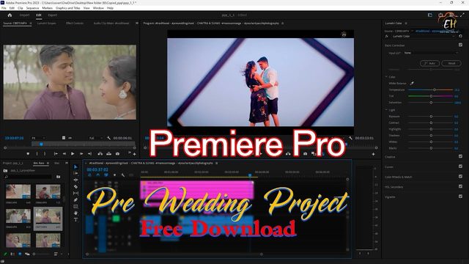Viewport: 469px width, 264px height.
Task: Open Source monitor playback resolution dropdown
Action: pyautogui.click(x=96, y=138)
